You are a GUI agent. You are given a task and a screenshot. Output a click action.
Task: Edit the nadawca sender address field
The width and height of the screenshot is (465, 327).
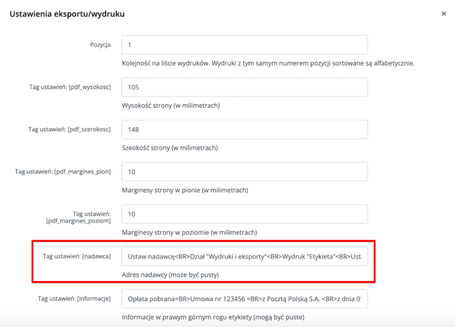[245, 256]
